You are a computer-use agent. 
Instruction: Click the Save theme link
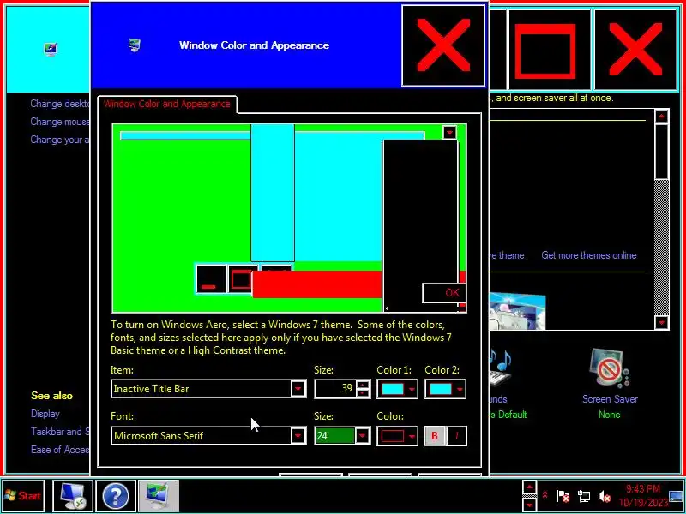click(x=507, y=255)
